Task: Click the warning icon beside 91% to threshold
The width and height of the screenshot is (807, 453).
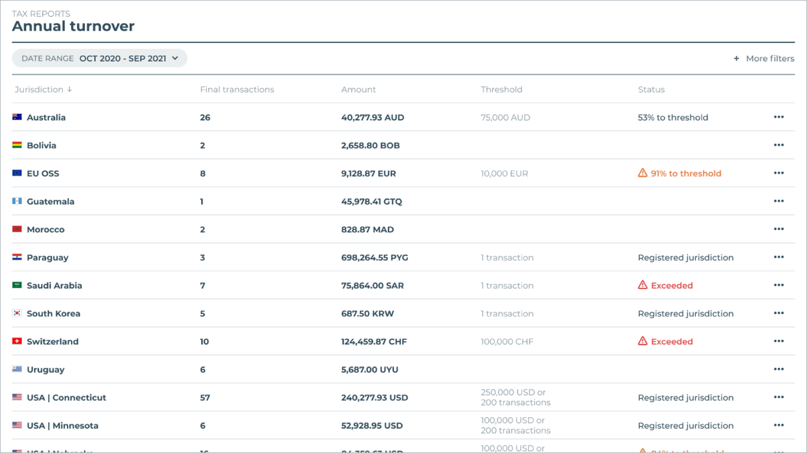Action: [642, 173]
